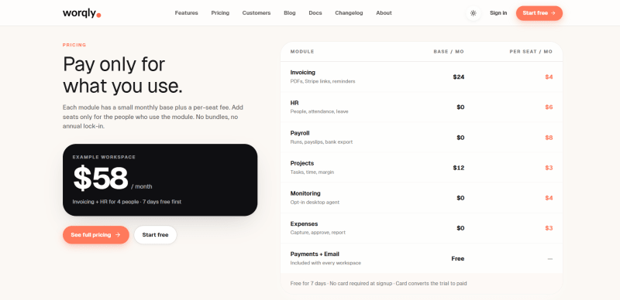The width and height of the screenshot is (620, 300).
Task: Select the Expenses module name
Action: pyautogui.click(x=304, y=223)
